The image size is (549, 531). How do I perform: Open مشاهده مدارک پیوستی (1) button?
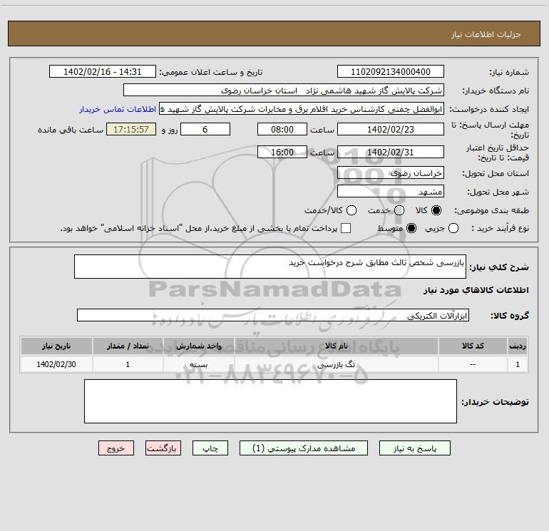pyautogui.click(x=304, y=448)
